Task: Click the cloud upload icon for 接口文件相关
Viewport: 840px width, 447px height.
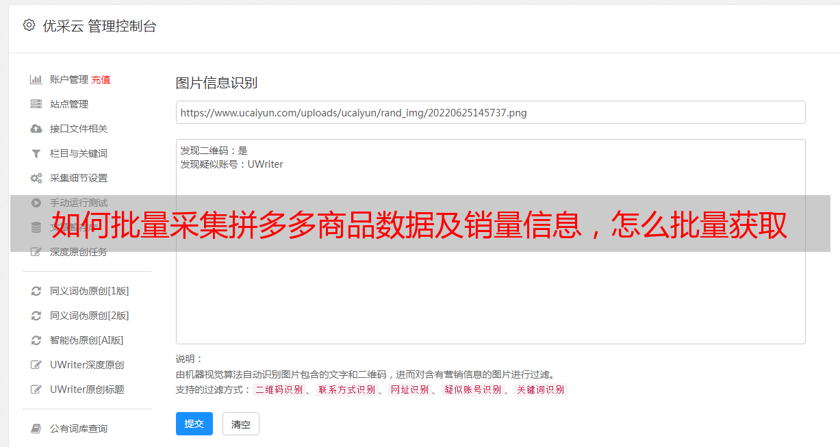Action: (x=36, y=129)
